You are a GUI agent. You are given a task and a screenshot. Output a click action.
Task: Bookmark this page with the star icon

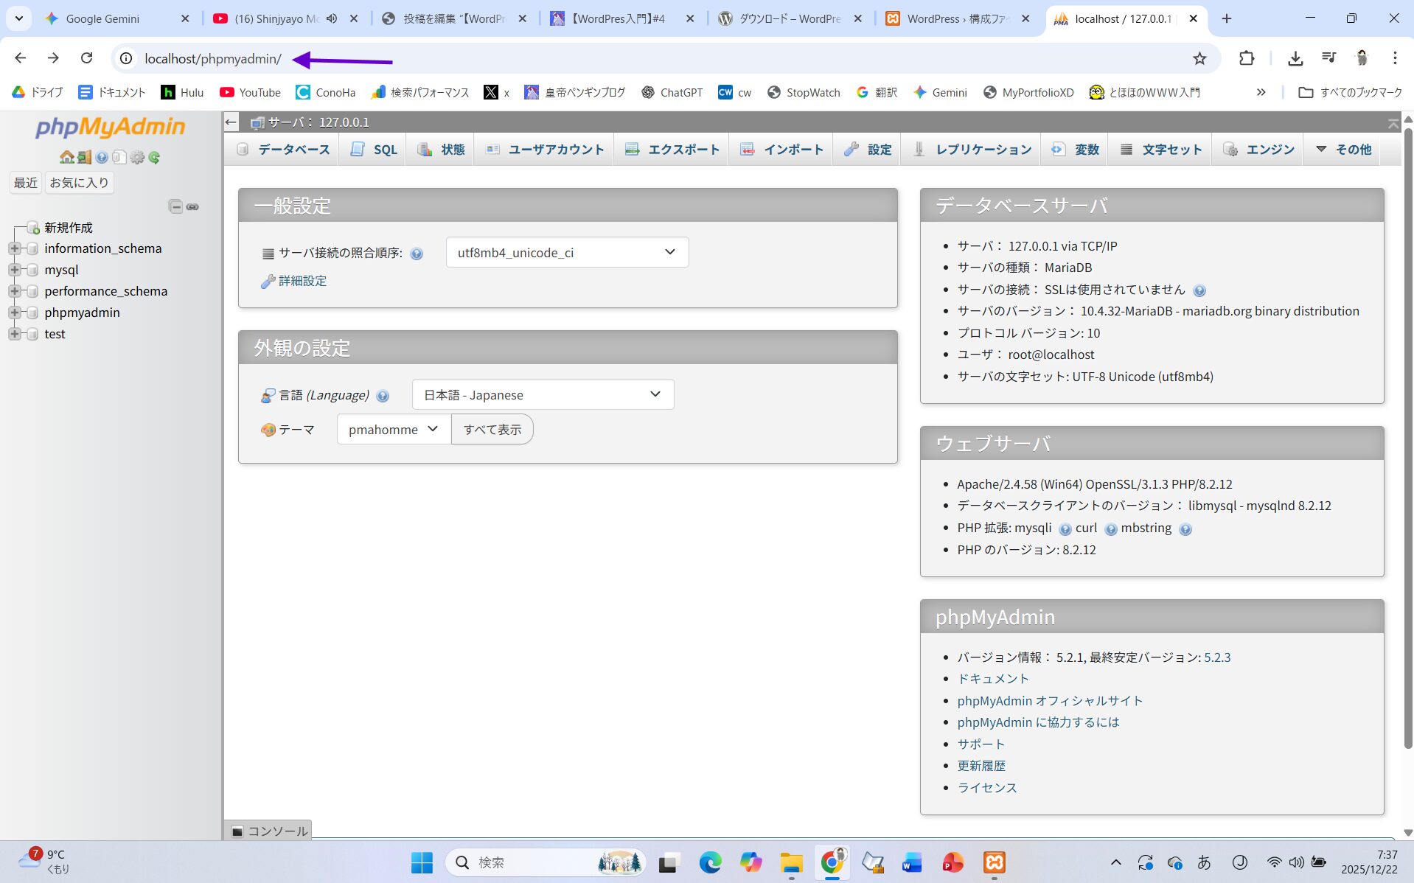1199,58
